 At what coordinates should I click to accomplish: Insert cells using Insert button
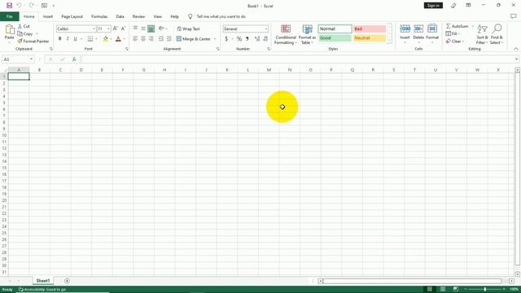(x=405, y=34)
